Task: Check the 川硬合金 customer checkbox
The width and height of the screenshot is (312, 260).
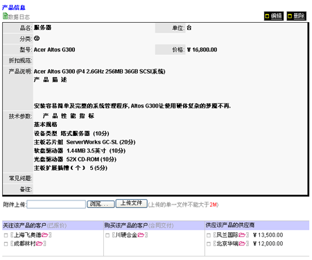Action: click(x=107, y=235)
